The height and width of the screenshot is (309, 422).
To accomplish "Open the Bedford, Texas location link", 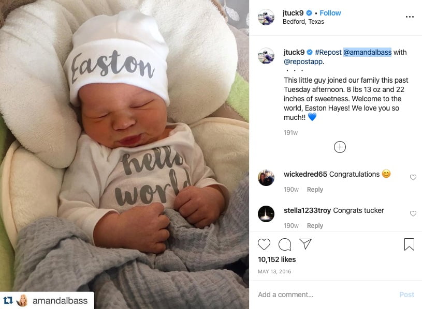I will (x=303, y=22).
